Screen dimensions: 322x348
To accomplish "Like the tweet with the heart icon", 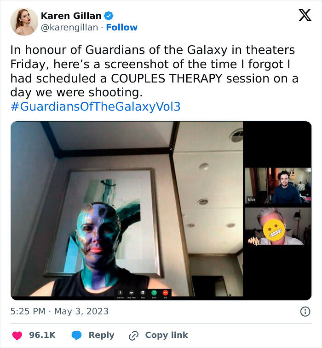I will pyautogui.click(x=17, y=335).
